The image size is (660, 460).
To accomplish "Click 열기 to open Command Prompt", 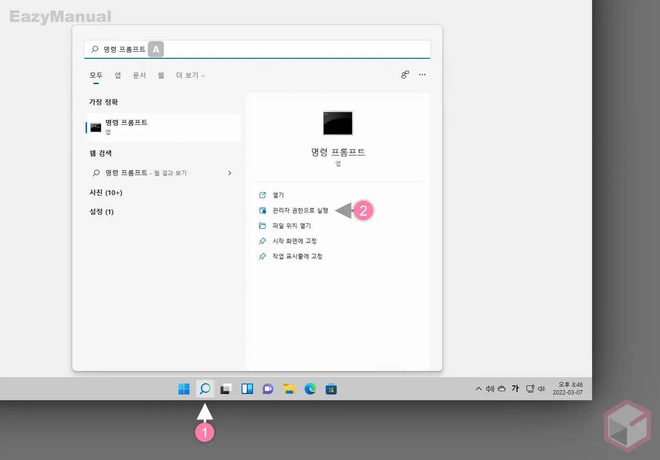I will click(x=277, y=195).
